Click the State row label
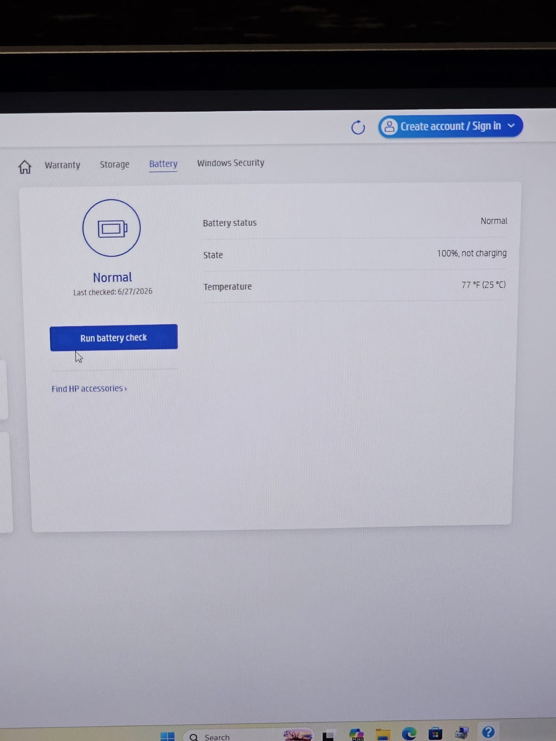556x741 pixels. point(213,255)
